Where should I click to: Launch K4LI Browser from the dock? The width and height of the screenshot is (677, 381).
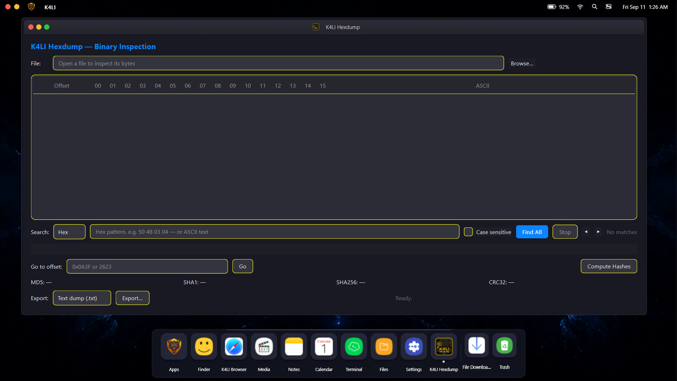(234, 347)
